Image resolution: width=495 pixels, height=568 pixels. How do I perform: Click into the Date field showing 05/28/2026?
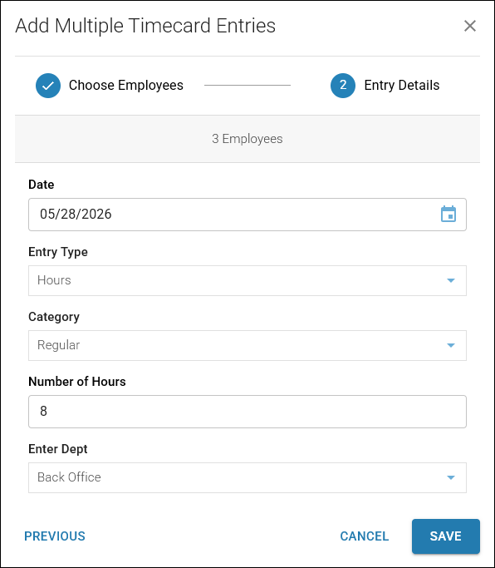point(247,215)
